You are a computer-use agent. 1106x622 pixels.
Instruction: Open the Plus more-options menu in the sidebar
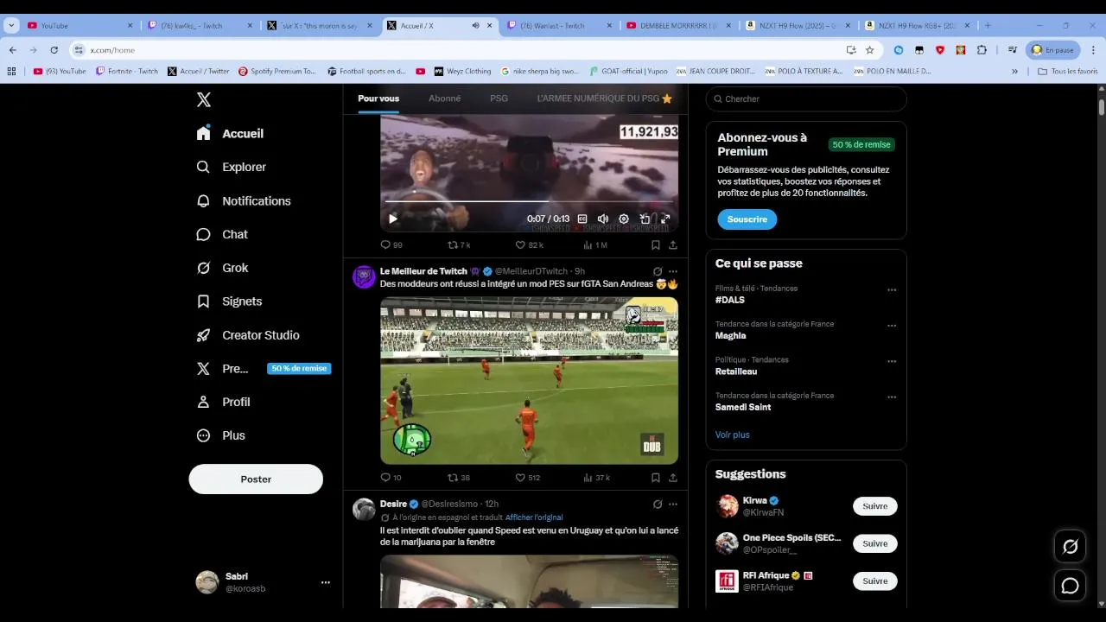tap(220, 435)
